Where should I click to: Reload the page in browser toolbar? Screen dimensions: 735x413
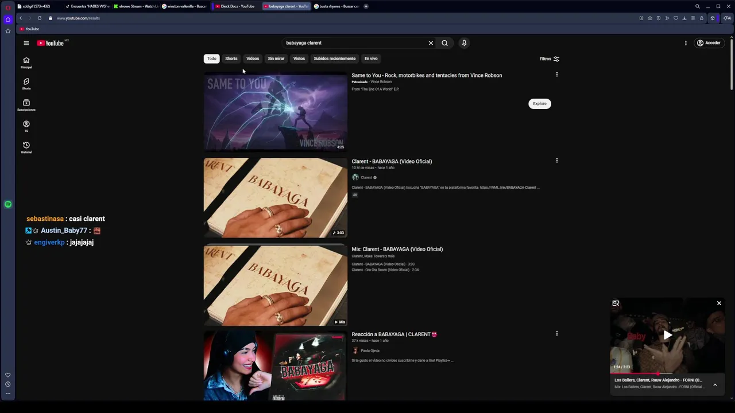[x=40, y=18]
